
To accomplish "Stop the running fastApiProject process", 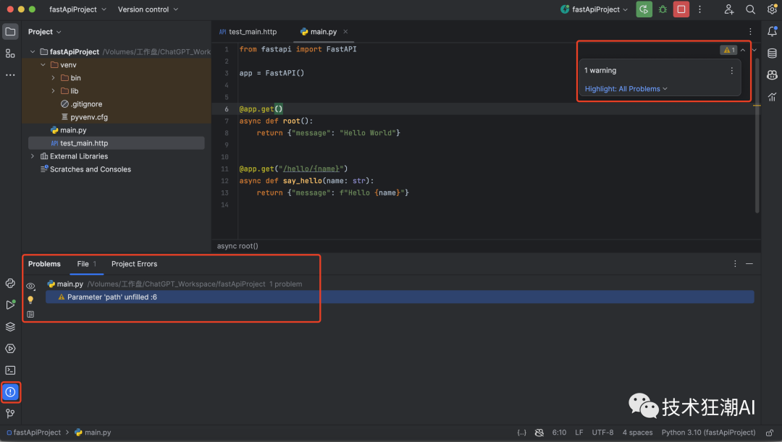I will [681, 9].
